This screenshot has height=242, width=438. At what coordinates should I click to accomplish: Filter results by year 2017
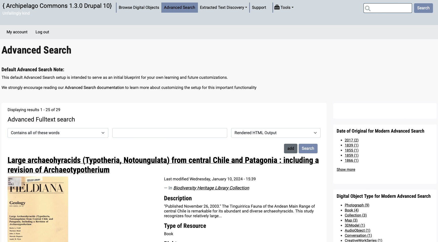tap(351, 140)
